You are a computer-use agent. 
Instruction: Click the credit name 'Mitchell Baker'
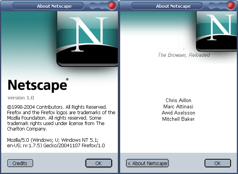[178, 119]
